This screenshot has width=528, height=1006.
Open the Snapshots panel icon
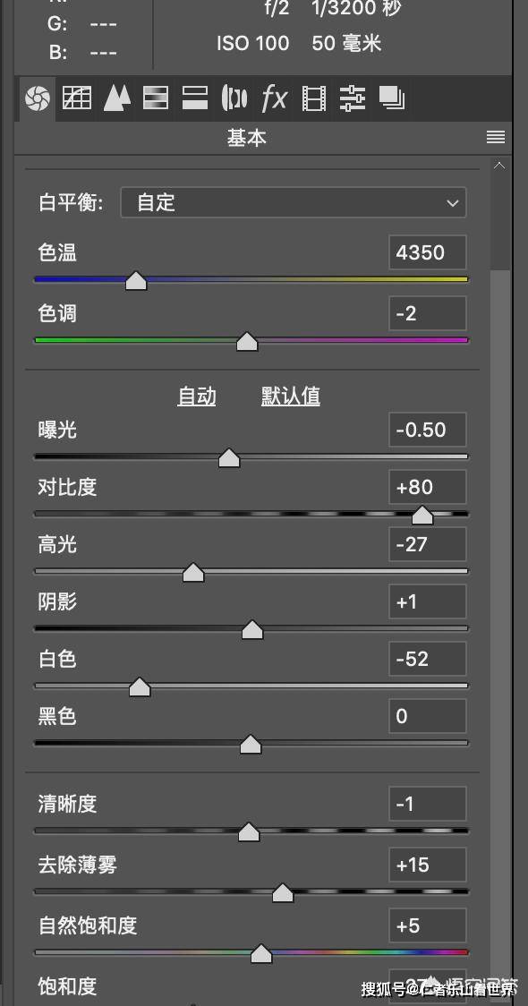(391, 98)
